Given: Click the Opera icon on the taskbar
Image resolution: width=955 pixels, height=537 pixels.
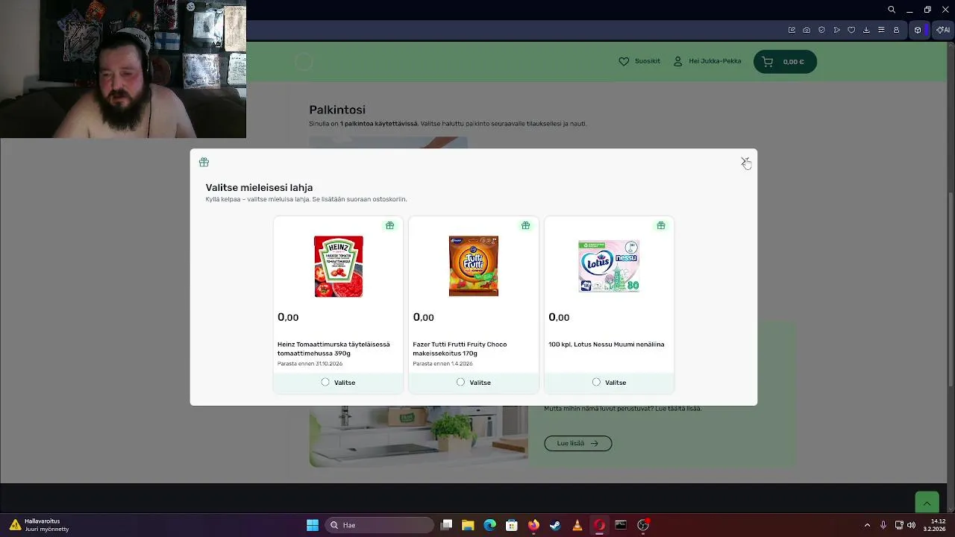Looking at the screenshot, I should (598, 525).
